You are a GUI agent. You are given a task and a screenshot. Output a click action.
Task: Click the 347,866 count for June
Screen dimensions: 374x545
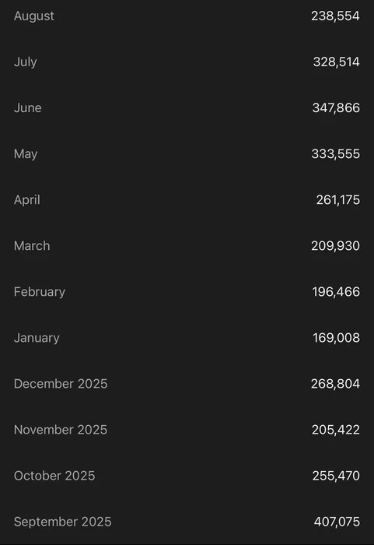coord(336,107)
